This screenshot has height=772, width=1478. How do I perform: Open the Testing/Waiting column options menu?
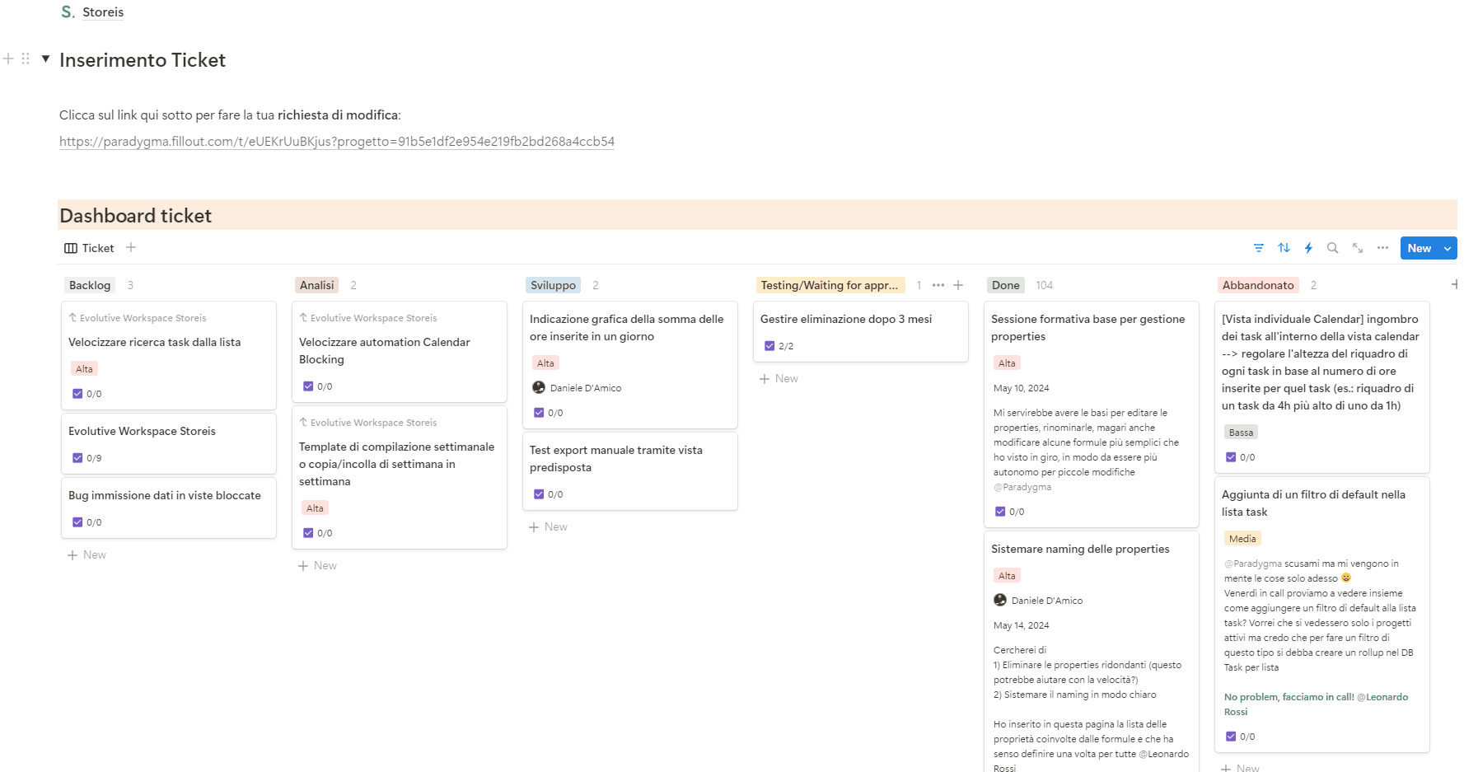pos(938,285)
